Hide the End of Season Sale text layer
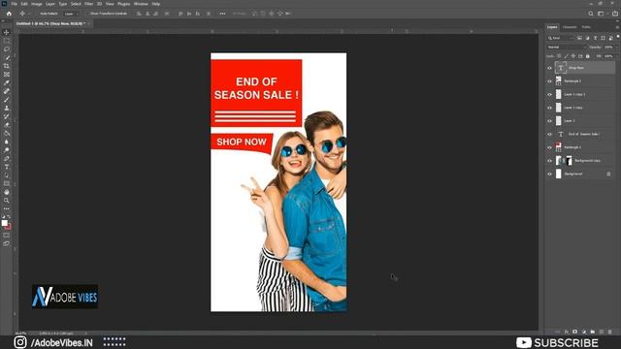This screenshot has height=349, width=621. tap(549, 135)
